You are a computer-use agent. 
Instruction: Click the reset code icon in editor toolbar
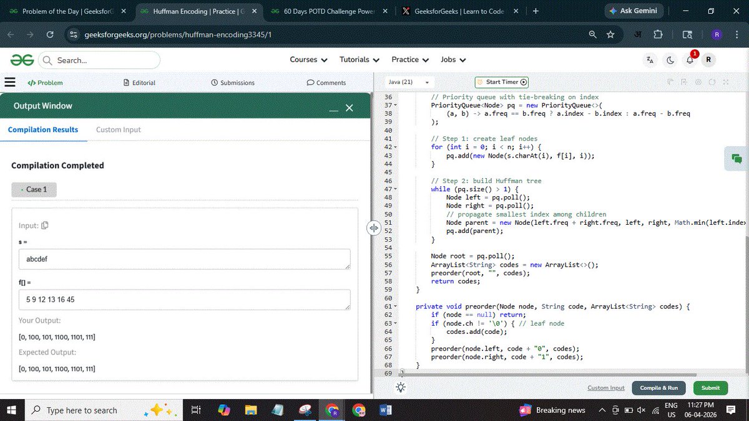712,82
